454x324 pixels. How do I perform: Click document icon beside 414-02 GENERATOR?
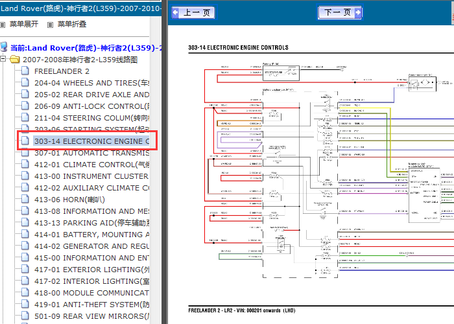click(25, 246)
